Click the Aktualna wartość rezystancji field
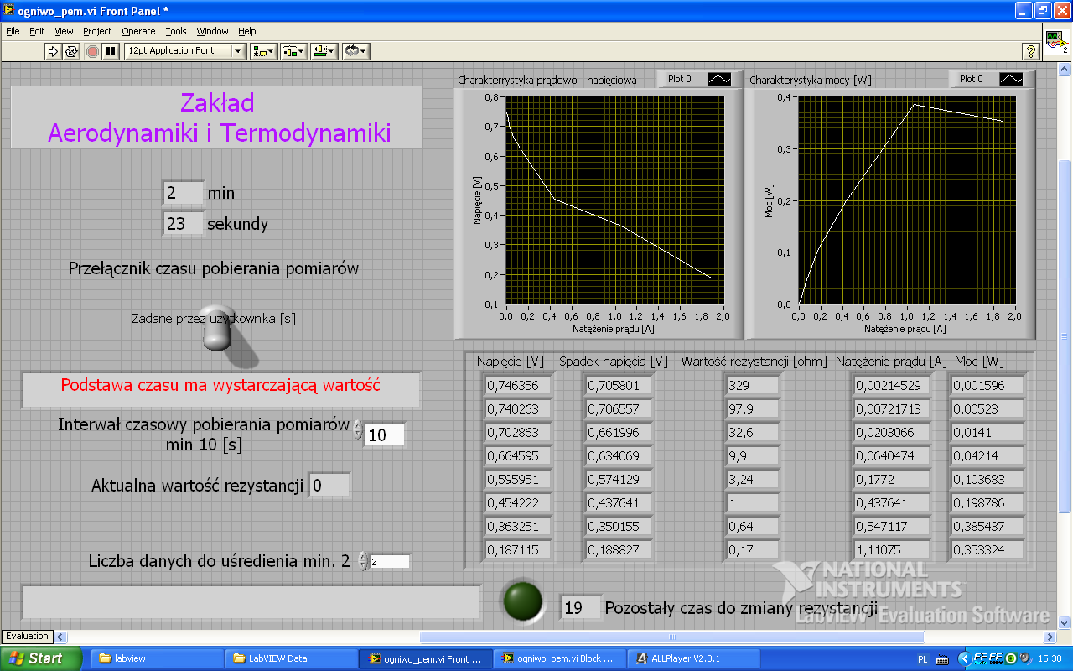Image resolution: width=1073 pixels, height=671 pixels. (x=329, y=485)
